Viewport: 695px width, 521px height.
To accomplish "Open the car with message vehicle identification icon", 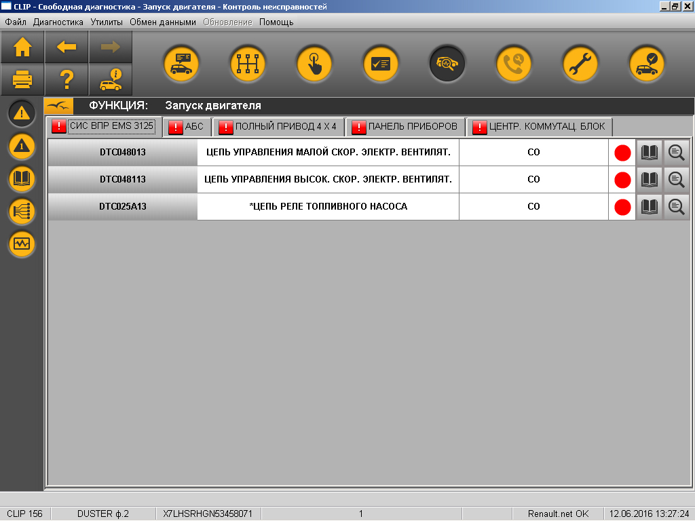I will pyautogui.click(x=181, y=64).
